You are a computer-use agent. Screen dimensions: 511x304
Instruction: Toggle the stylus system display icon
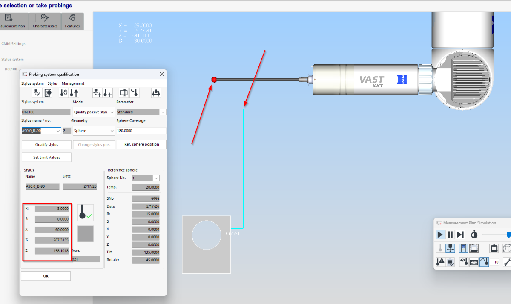pyautogui.click(x=450, y=248)
